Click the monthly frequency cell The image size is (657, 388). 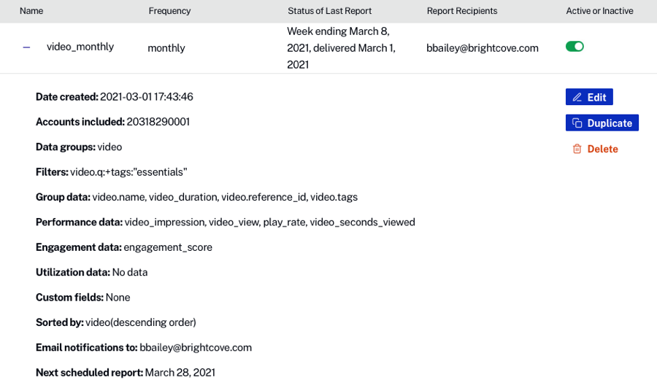pos(166,48)
